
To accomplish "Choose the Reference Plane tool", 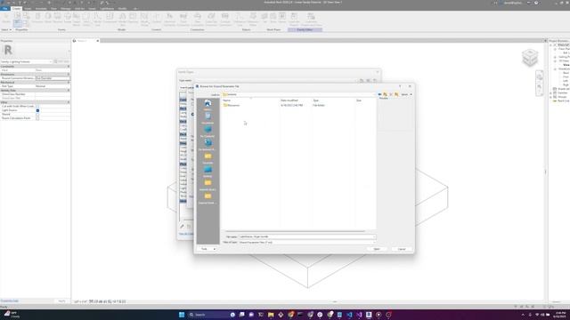I will click(253, 20).
